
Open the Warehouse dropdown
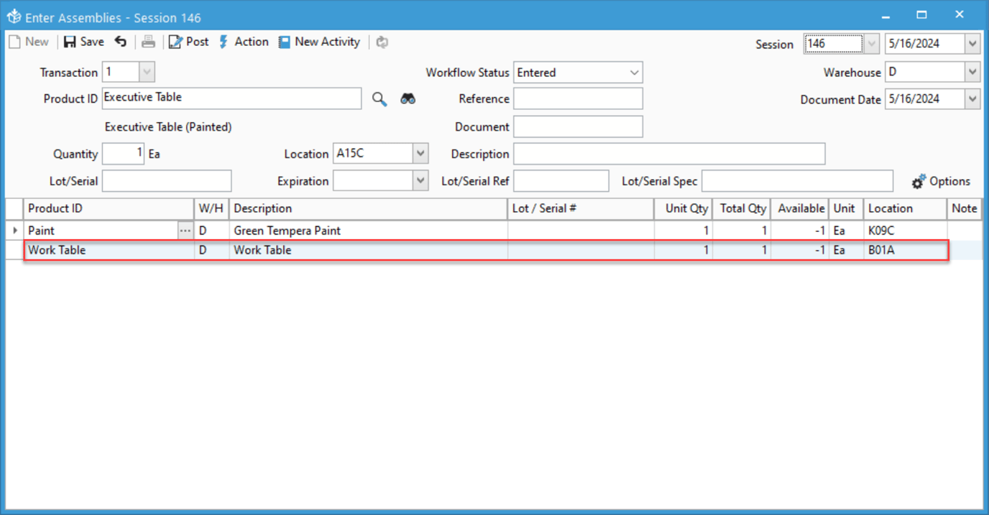972,73
